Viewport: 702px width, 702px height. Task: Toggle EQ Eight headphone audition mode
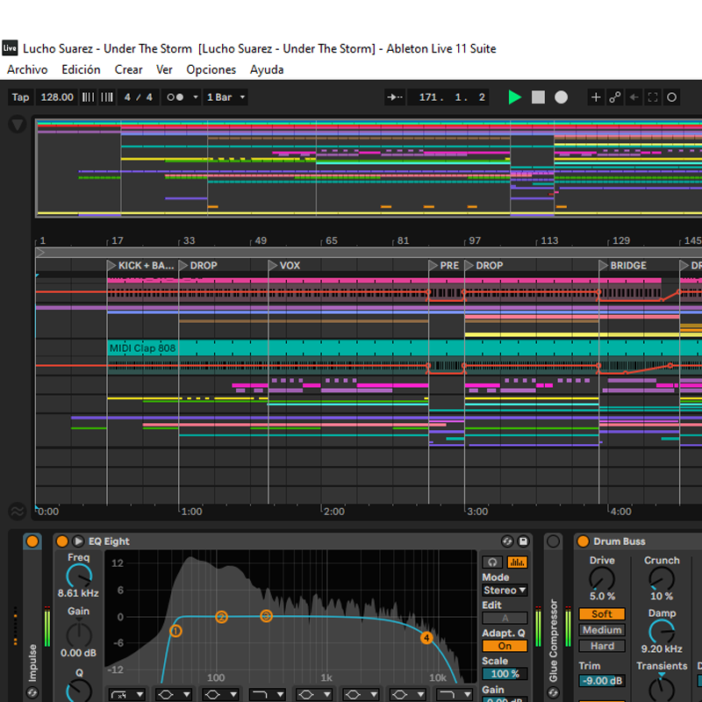493,562
